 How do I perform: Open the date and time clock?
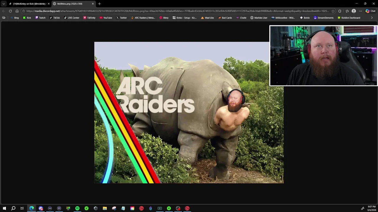pos(372,208)
